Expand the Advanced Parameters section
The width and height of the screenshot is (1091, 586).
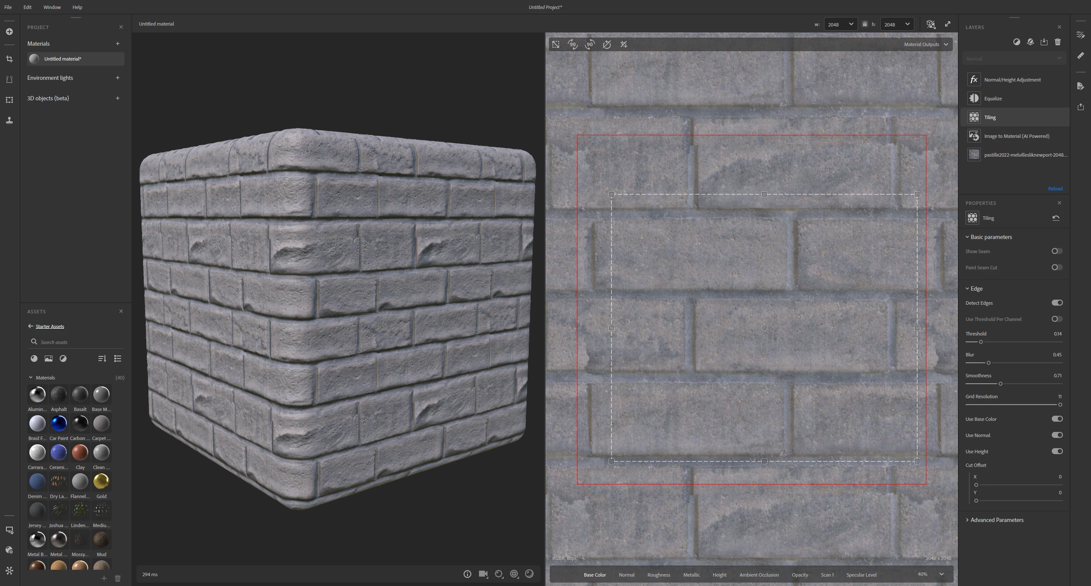996,520
